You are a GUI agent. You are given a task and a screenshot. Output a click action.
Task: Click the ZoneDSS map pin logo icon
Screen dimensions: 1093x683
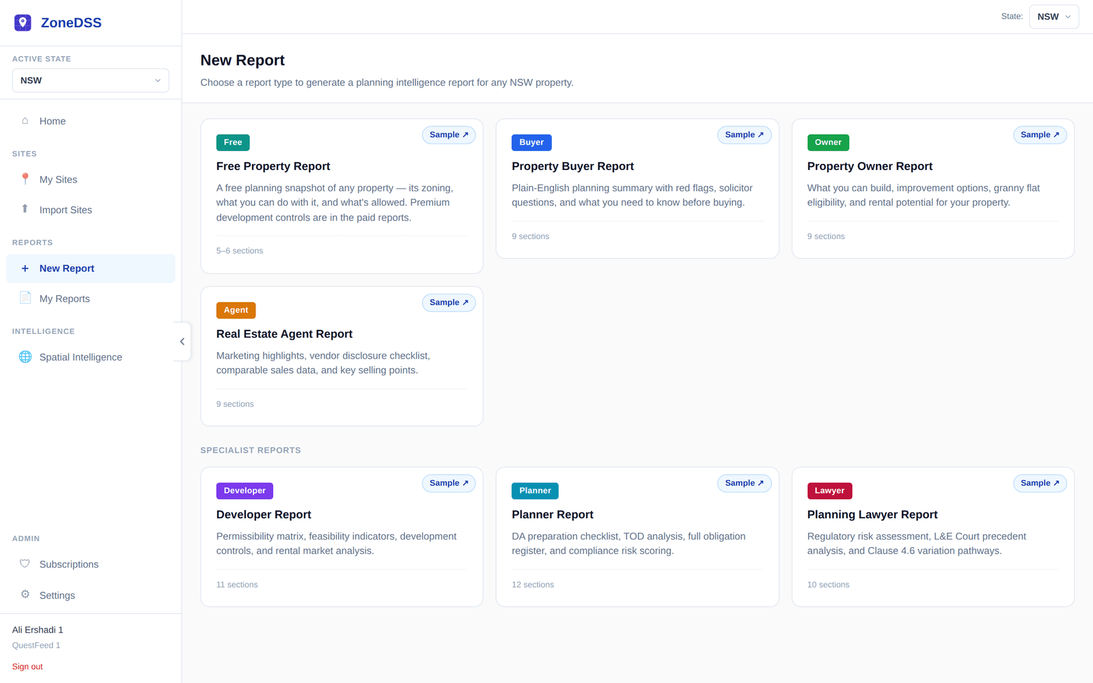pyautogui.click(x=23, y=23)
